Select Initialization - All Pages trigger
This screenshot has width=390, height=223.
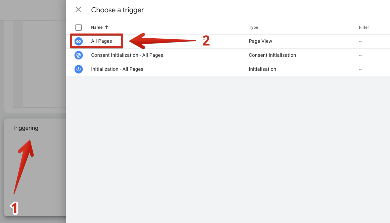pos(117,69)
